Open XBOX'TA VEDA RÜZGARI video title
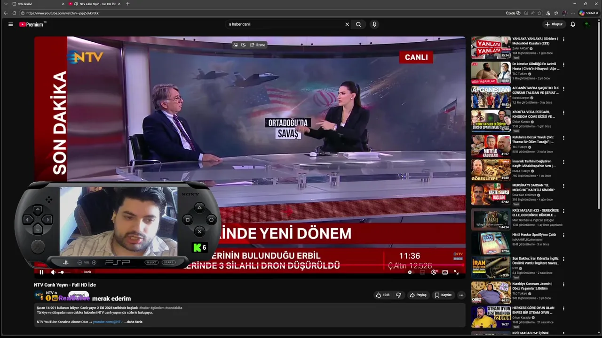The image size is (602, 338). tap(534, 114)
